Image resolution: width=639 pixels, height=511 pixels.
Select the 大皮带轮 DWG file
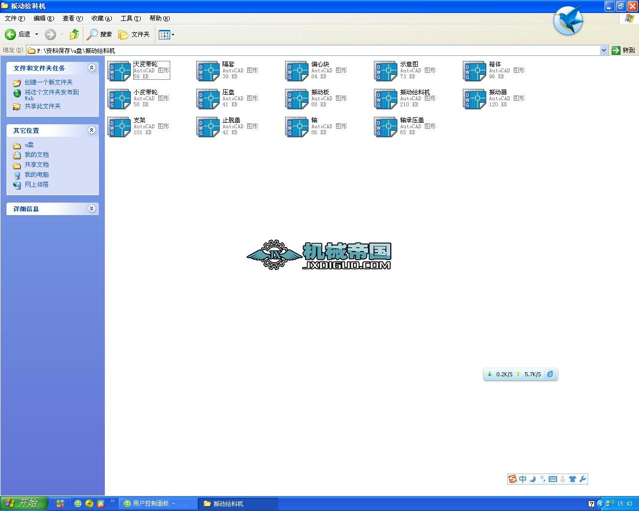pyautogui.click(x=139, y=70)
